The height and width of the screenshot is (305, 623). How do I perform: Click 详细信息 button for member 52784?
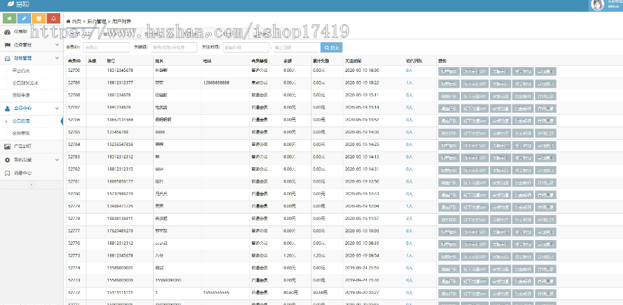tap(545, 145)
